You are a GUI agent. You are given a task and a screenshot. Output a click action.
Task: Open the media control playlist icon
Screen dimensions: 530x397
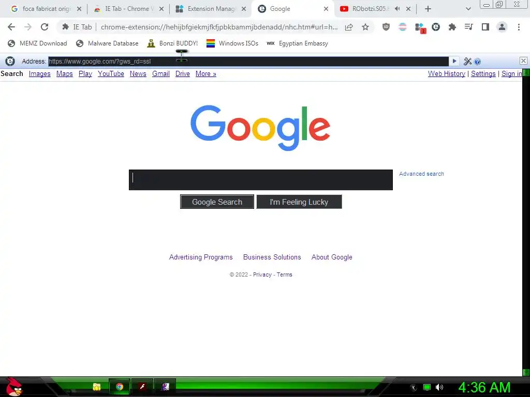(468, 27)
